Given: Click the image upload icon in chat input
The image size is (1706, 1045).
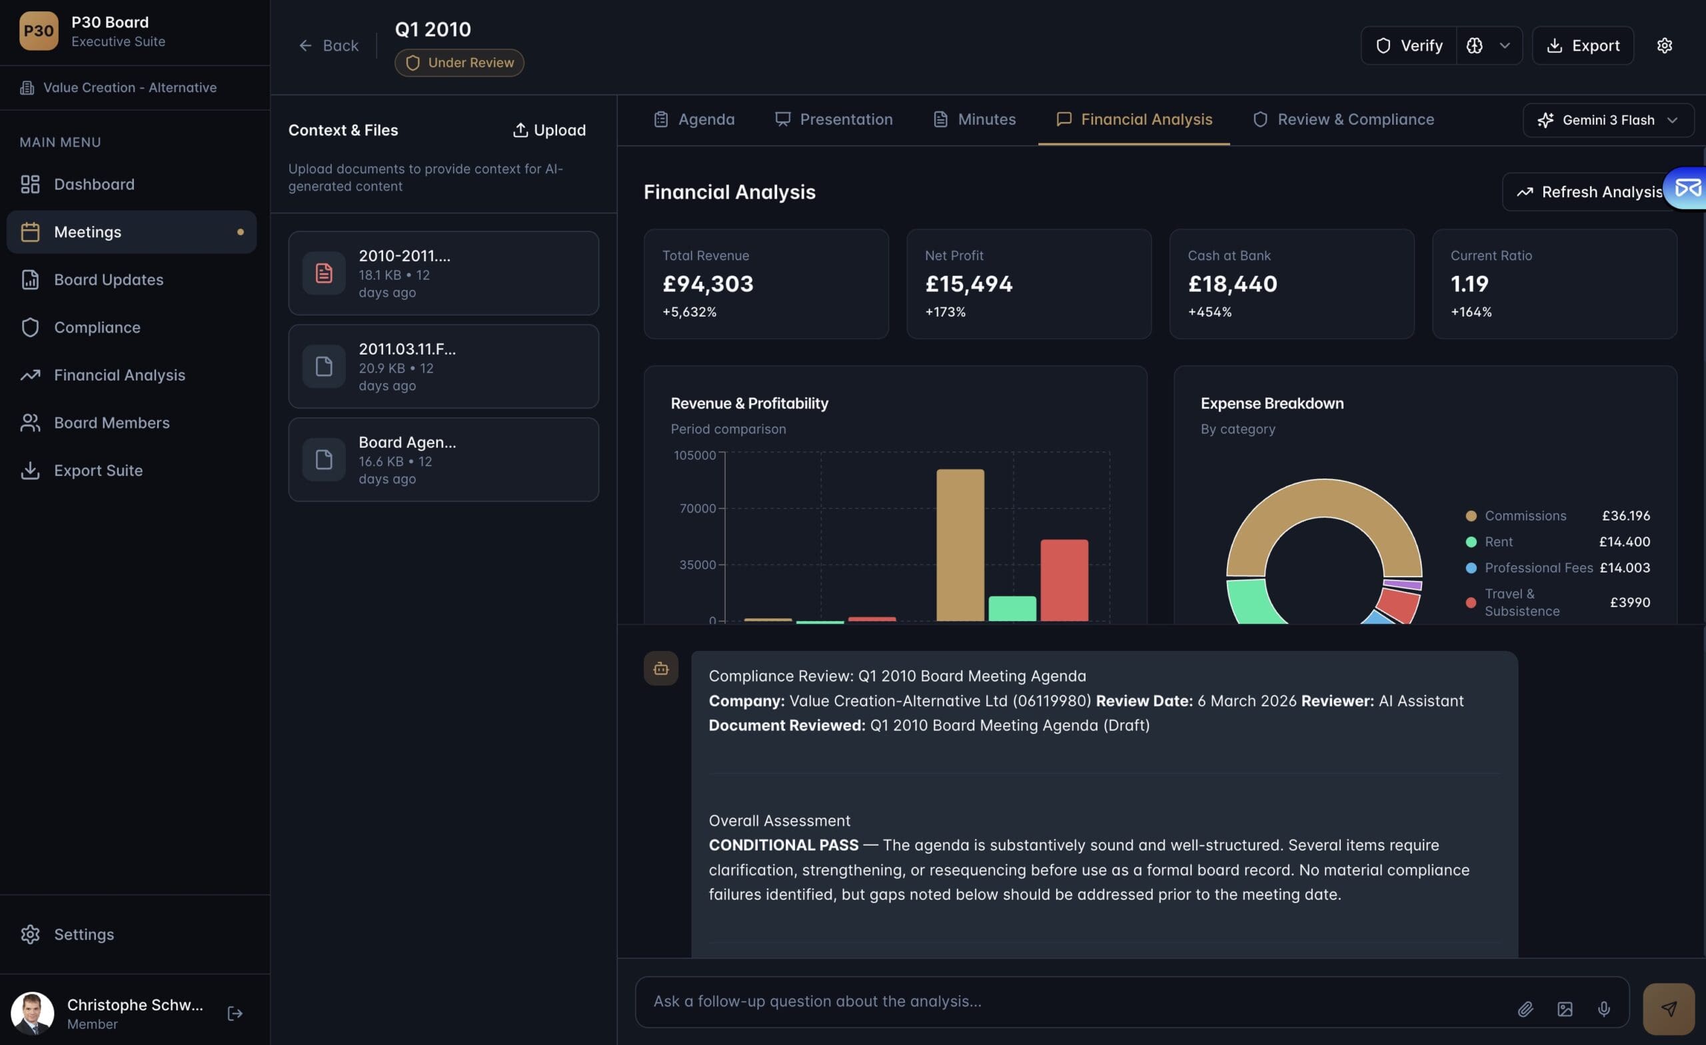Looking at the screenshot, I should (x=1565, y=1009).
